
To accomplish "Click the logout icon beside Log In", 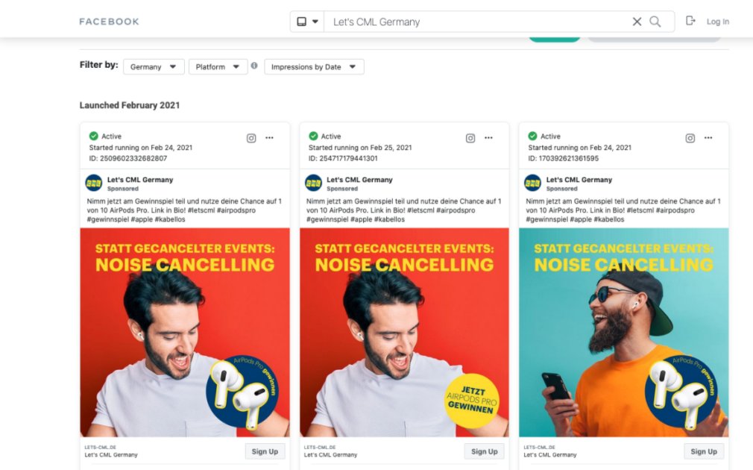I will pos(690,21).
